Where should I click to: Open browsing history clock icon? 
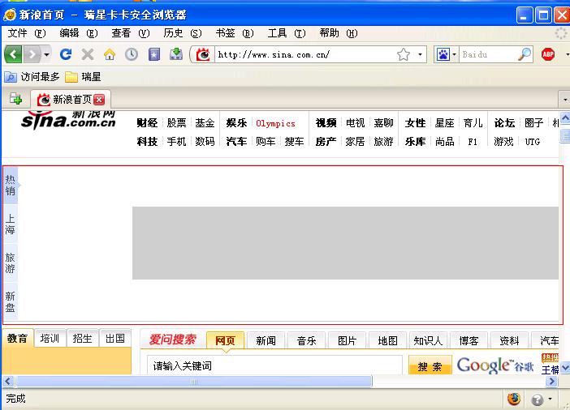point(132,54)
